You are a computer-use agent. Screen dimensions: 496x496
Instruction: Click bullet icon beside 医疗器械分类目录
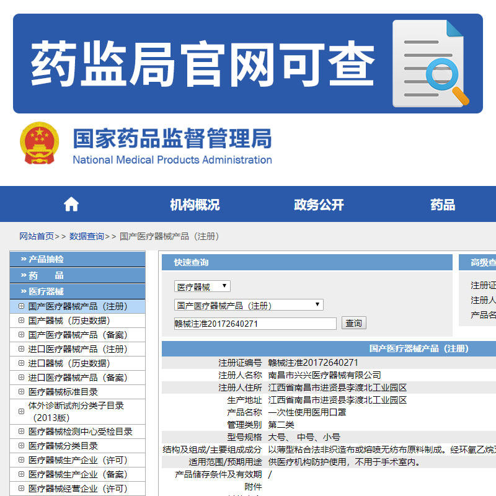tap(21, 446)
